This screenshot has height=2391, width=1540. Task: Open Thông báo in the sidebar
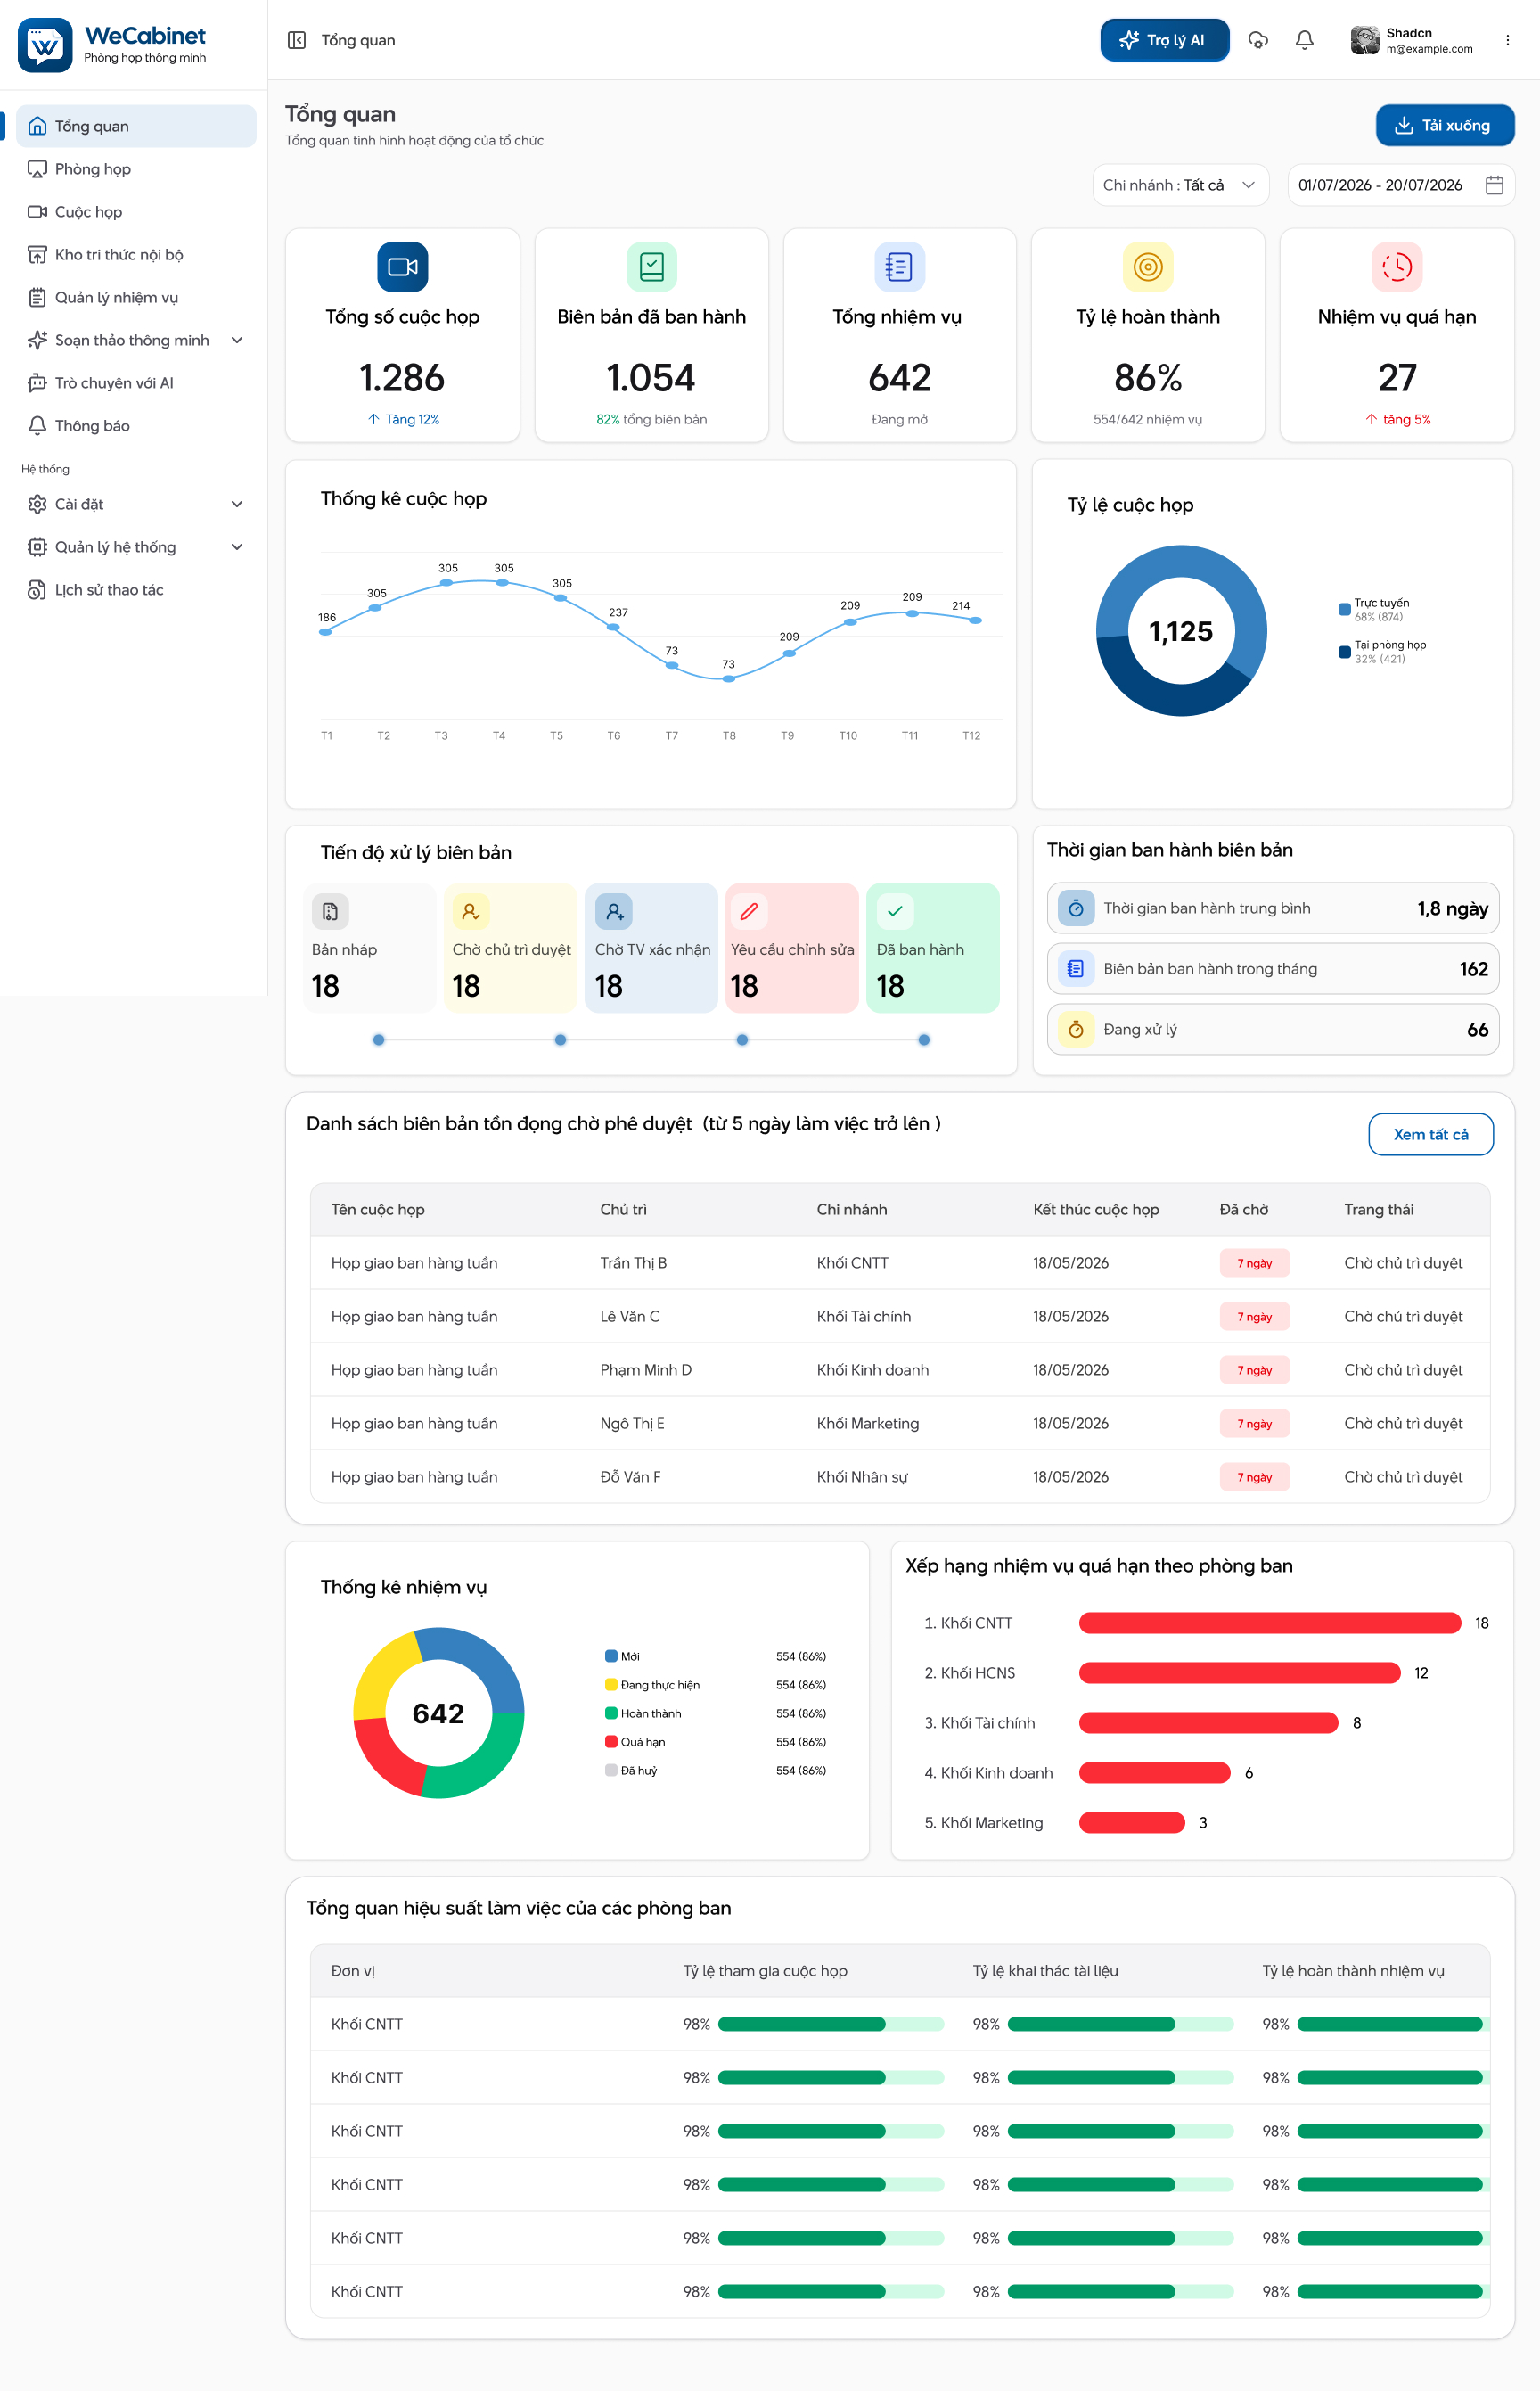pyautogui.click(x=136, y=426)
